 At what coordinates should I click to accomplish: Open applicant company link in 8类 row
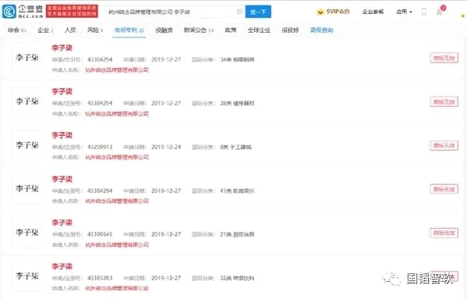(x=117, y=158)
